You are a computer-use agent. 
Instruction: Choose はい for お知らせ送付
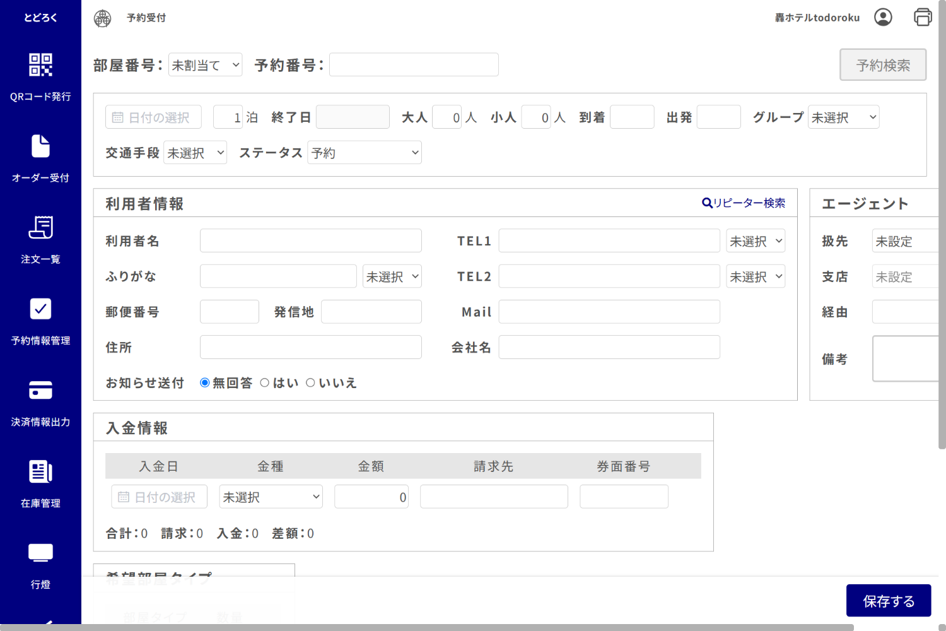point(265,382)
